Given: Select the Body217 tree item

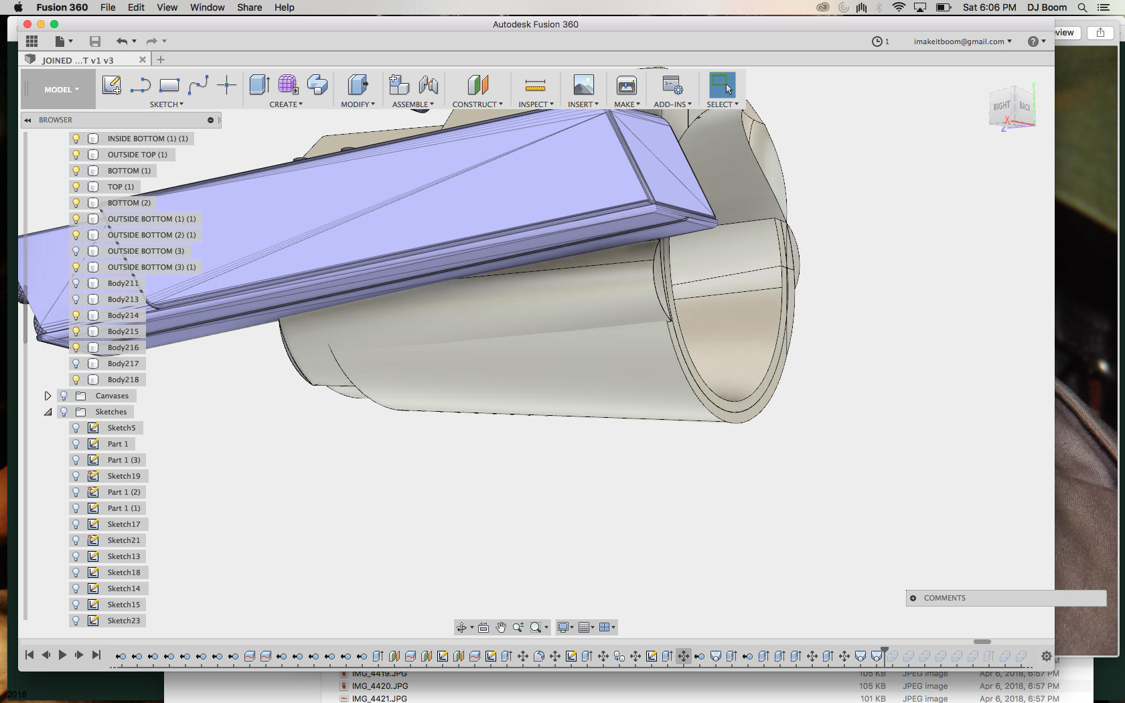Looking at the screenshot, I should (x=123, y=364).
